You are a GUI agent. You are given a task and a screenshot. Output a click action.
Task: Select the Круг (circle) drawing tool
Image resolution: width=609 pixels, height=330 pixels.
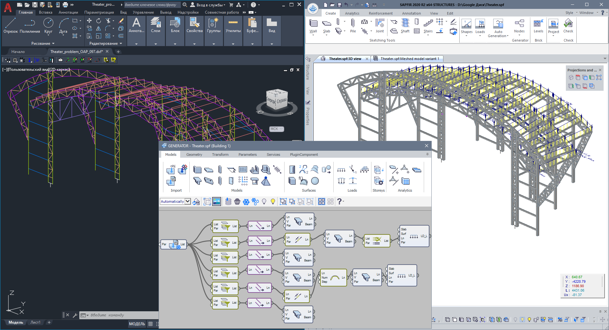click(x=48, y=26)
